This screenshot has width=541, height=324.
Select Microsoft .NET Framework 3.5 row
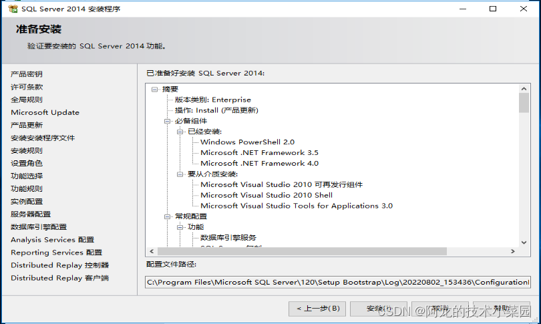click(x=259, y=153)
